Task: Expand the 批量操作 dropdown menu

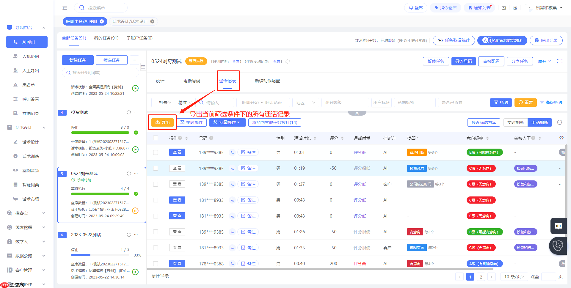Action: pos(228,122)
